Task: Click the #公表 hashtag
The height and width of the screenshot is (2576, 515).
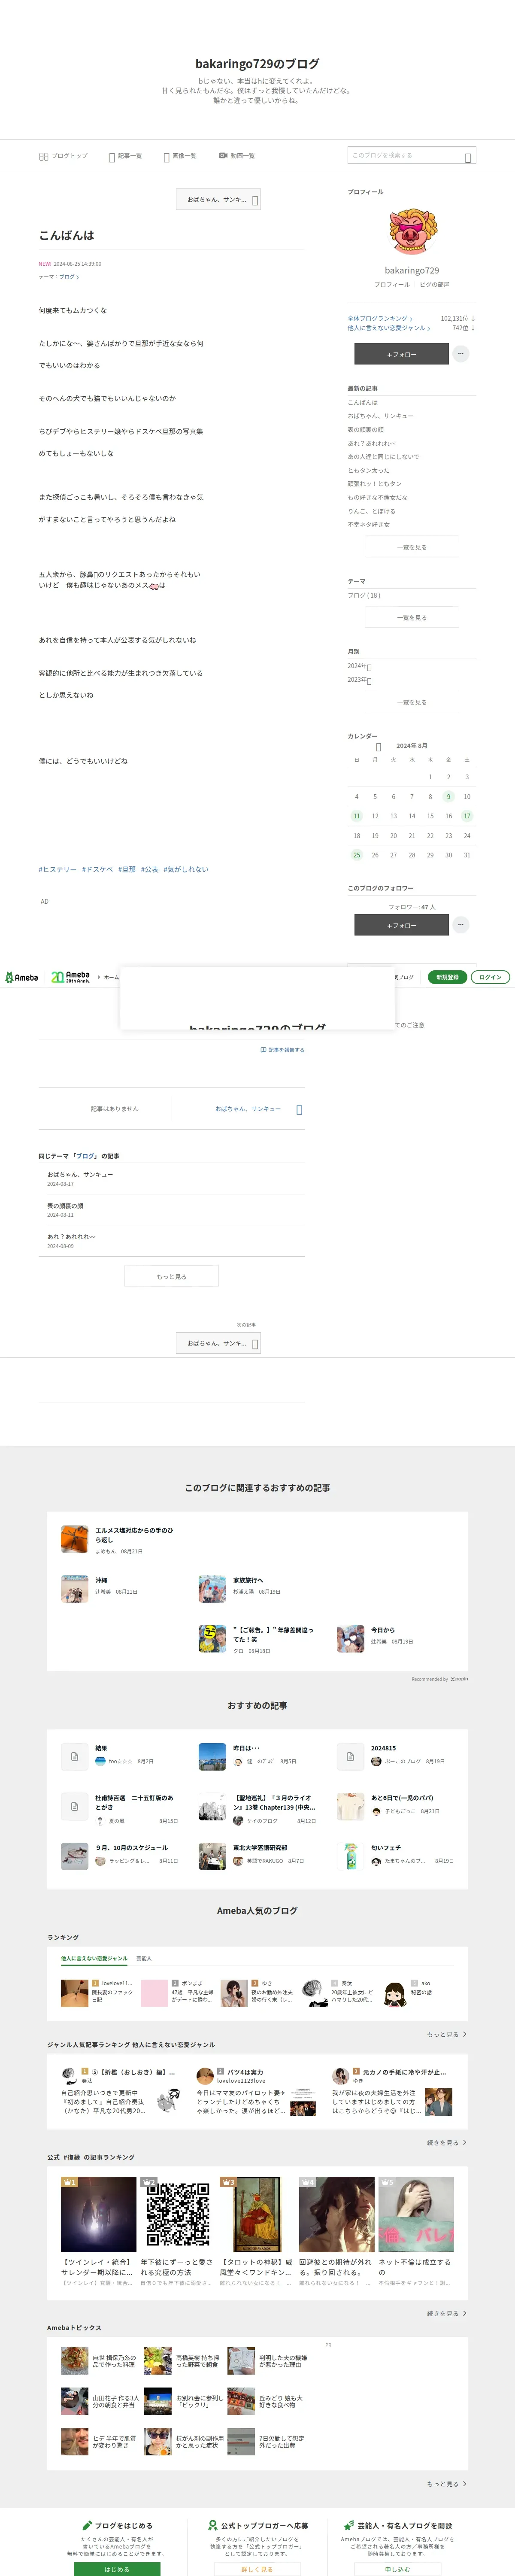Action: click(150, 870)
